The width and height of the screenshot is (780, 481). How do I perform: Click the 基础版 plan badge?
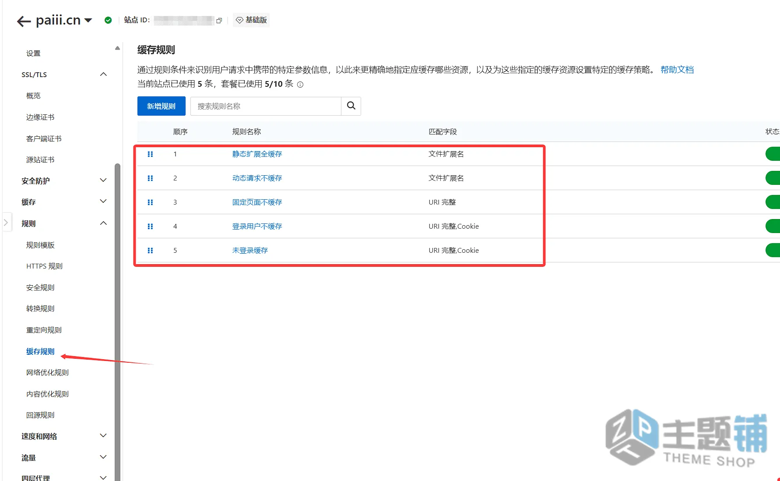(251, 20)
